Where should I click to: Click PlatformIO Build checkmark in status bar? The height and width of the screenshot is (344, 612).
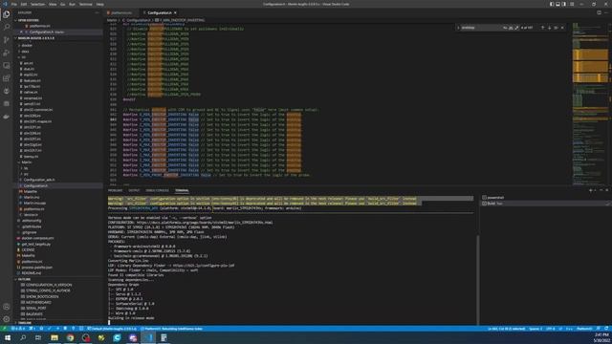(x=49, y=329)
